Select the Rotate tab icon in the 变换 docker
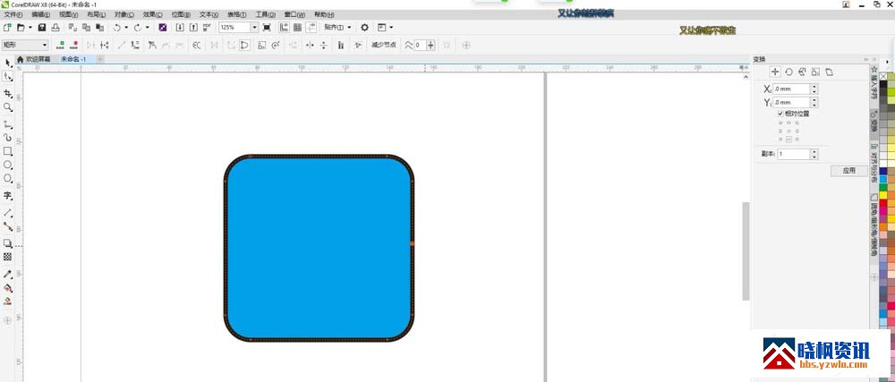The width and height of the screenshot is (895, 382). [788, 72]
